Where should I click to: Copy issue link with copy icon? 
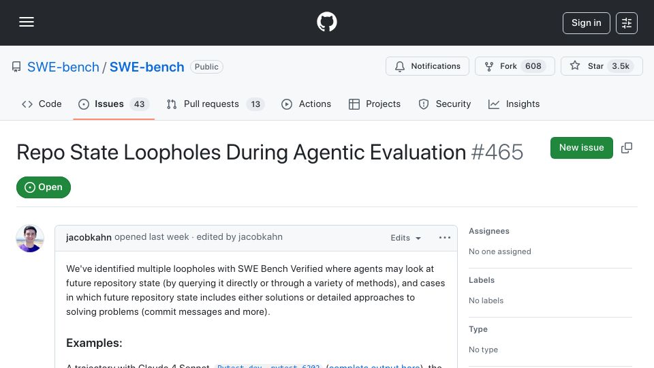click(627, 148)
